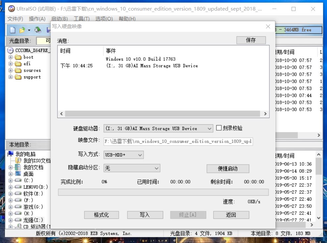Click the (F:) drive icon
Screen dimensions: 327x243
(18, 200)
